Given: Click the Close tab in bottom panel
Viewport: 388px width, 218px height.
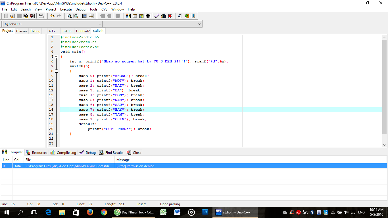Looking at the screenshot, I should 134,152.
